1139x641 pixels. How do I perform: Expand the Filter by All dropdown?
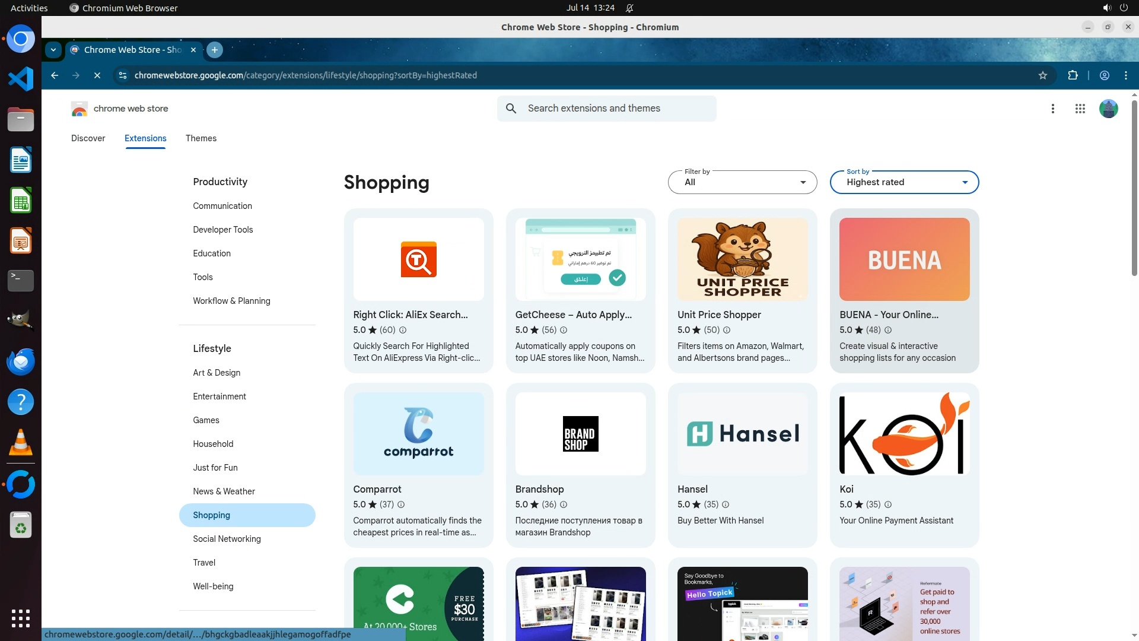click(x=742, y=182)
